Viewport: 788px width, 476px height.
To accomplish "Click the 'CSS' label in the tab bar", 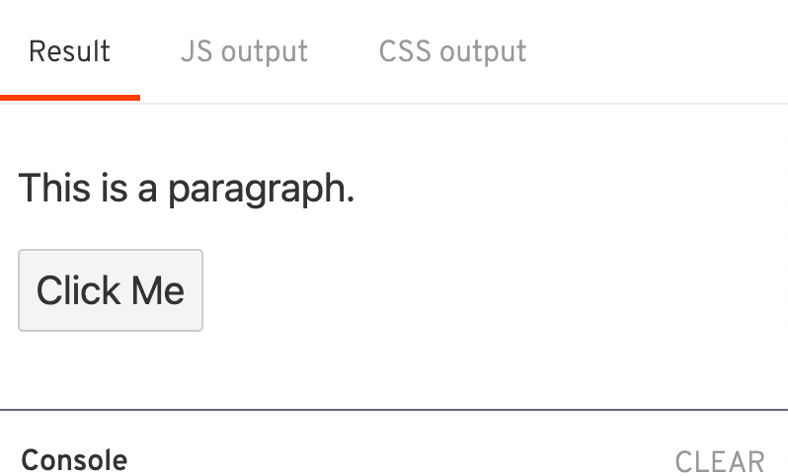I will 402,51.
